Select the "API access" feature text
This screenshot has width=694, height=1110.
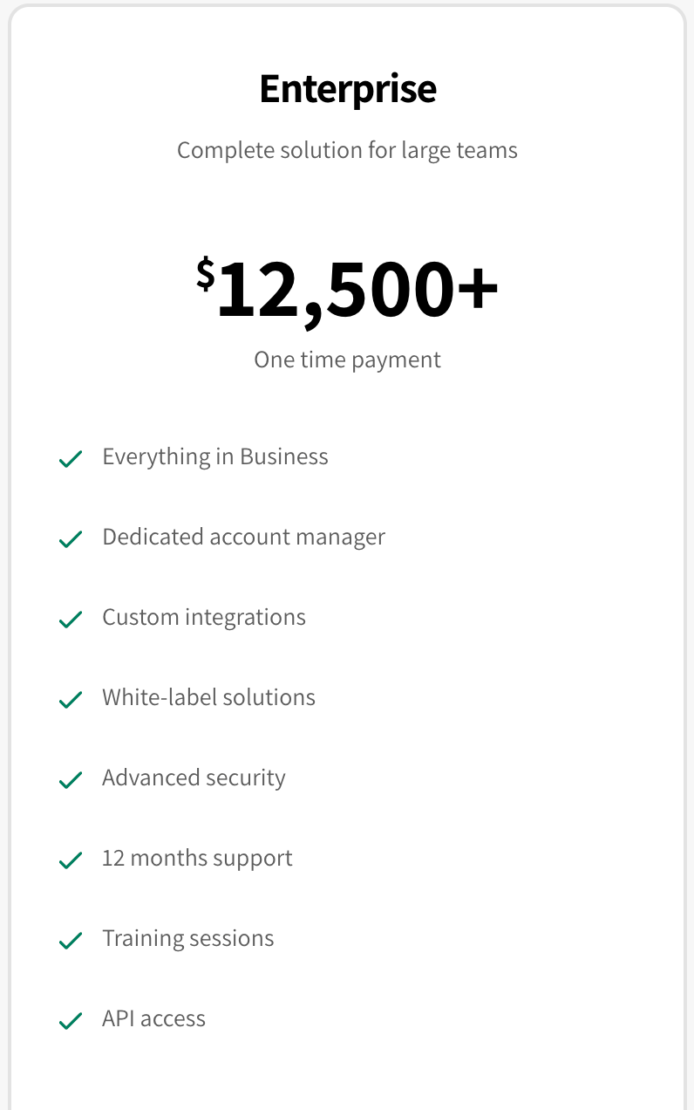pos(154,1019)
